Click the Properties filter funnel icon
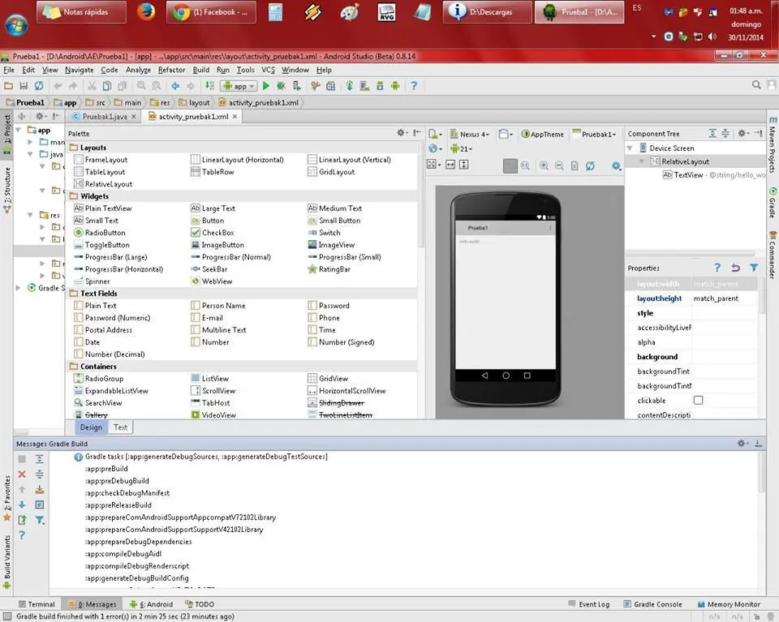Viewport: 779px width, 622px height. tap(754, 268)
